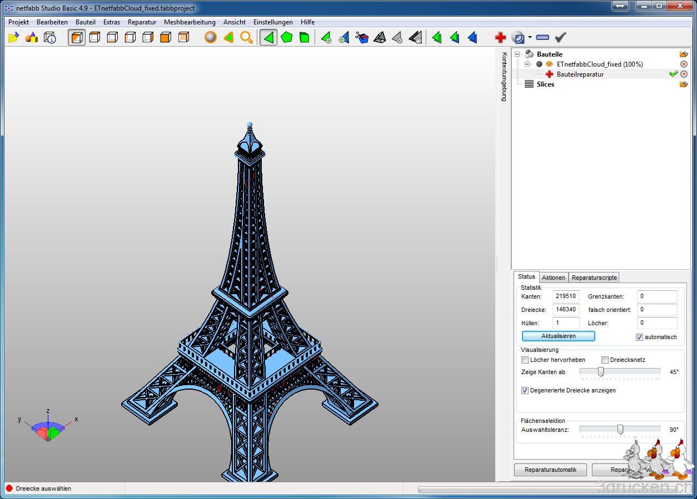The height and width of the screenshot is (499, 697).
Task: Click the red cross repair icon in toolbar
Action: click(500, 37)
